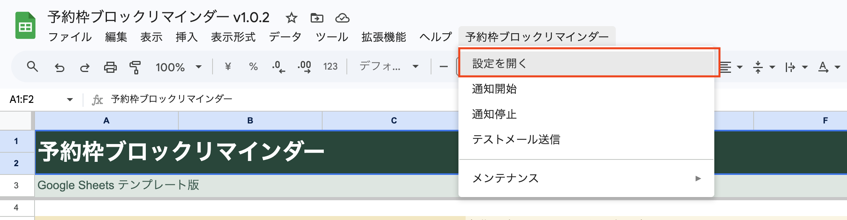The height and width of the screenshot is (220, 847).
Task: Open the 表示 menu
Action: point(151,37)
